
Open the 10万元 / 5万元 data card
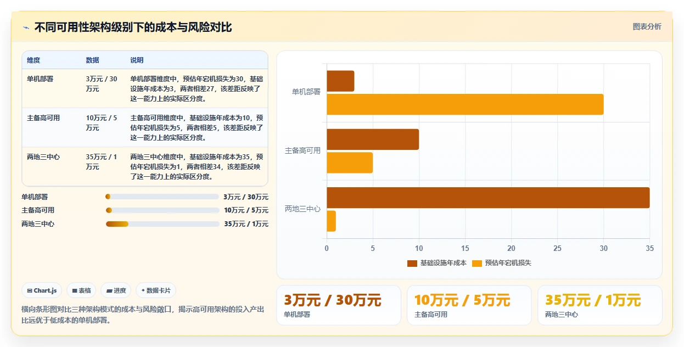[469, 305]
